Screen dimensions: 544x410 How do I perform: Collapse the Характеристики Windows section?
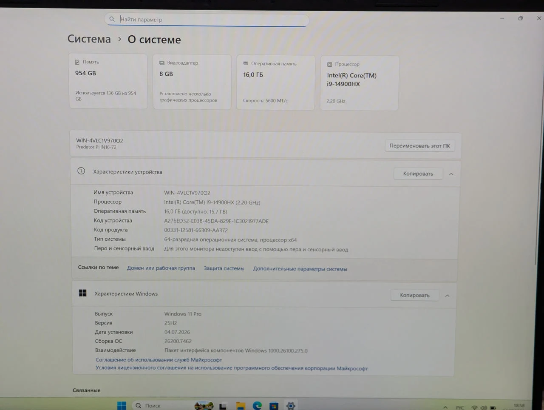(447, 296)
